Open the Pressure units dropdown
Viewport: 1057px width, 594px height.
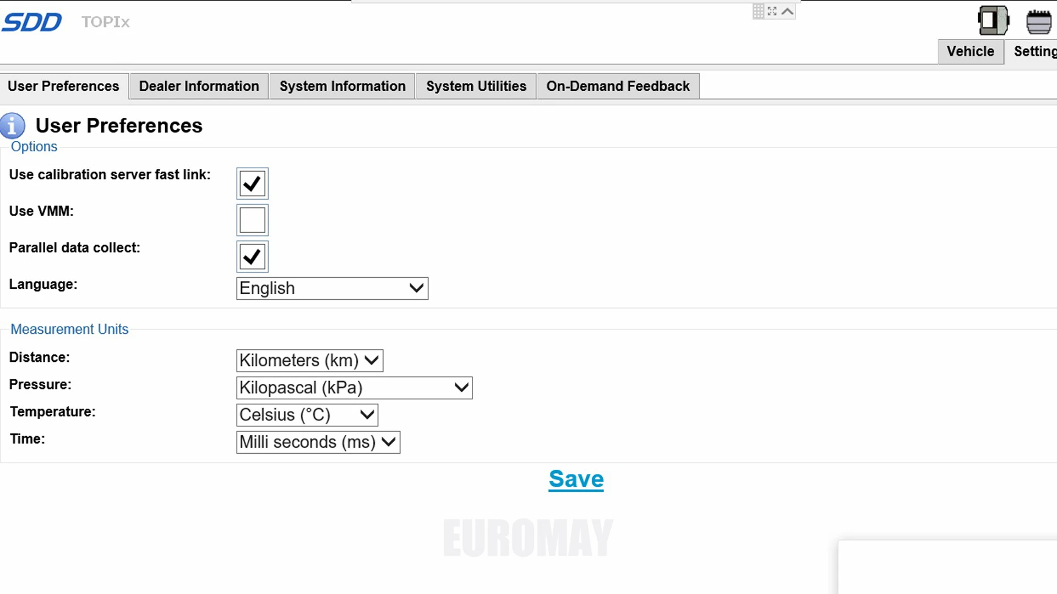click(x=354, y=388)
